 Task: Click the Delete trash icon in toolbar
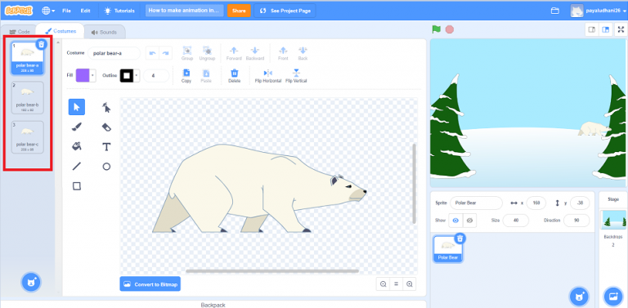[235, 73]
